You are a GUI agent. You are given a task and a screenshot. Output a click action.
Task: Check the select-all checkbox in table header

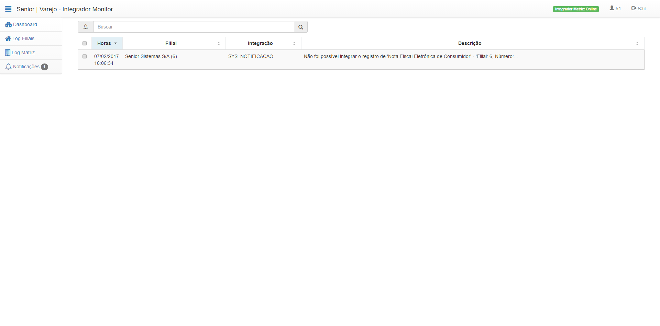pos(85,43)
